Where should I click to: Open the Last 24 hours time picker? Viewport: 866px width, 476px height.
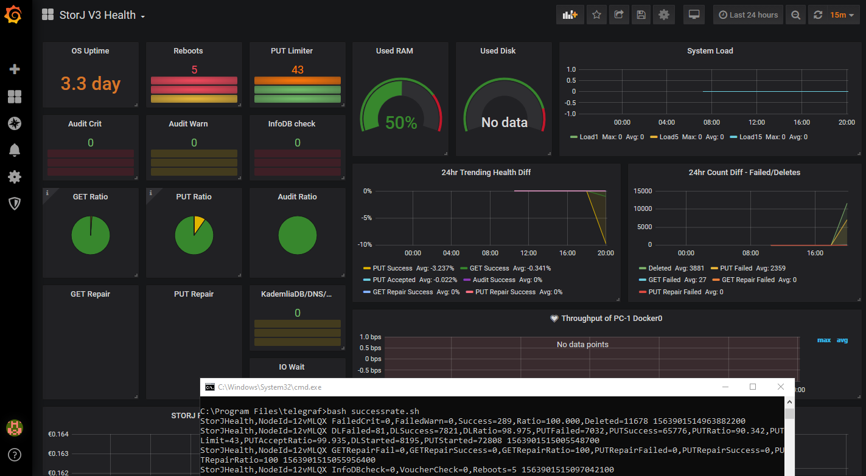pos(748,15)
